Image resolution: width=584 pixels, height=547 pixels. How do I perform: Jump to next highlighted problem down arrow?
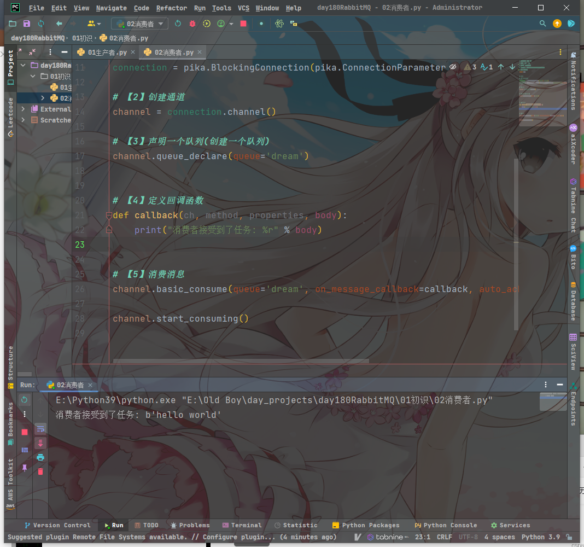512,67
